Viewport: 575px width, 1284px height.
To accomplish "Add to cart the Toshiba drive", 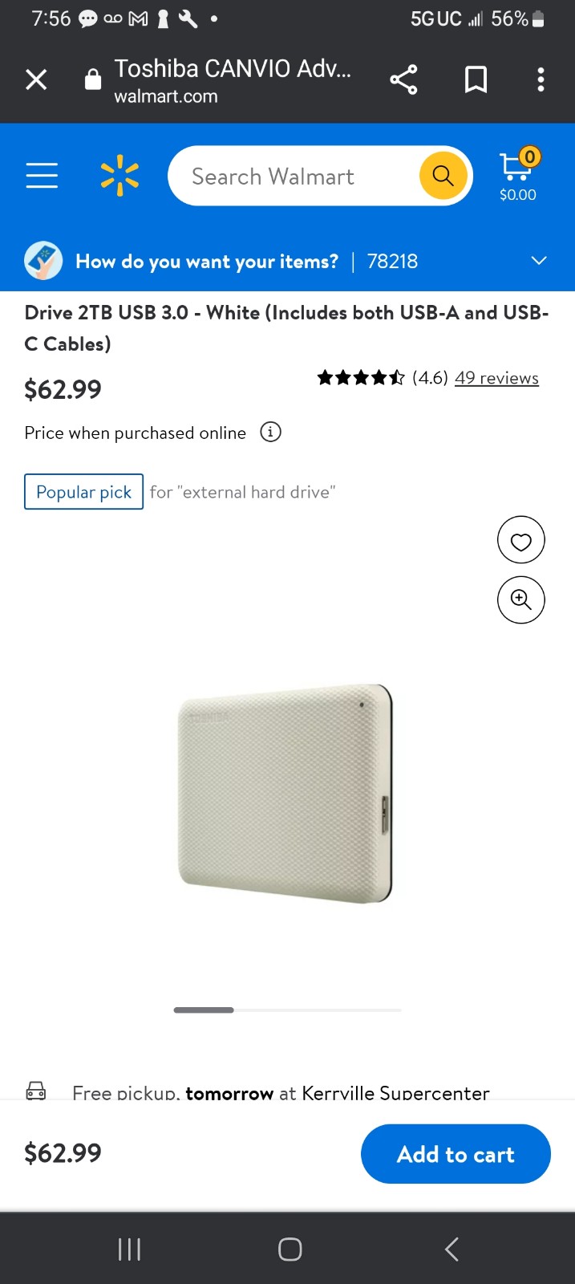I will click(x=456, y=1154).
